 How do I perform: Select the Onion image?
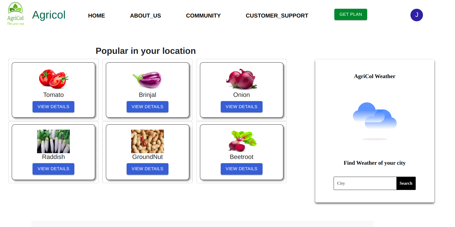242,79
